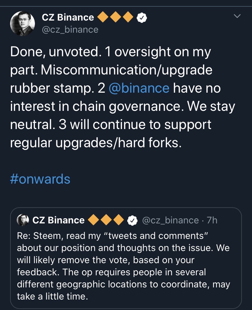The image size is (252, 310).
Task: Click the first orange diamond in the quoted tweet
Action: tap(94, 220)
